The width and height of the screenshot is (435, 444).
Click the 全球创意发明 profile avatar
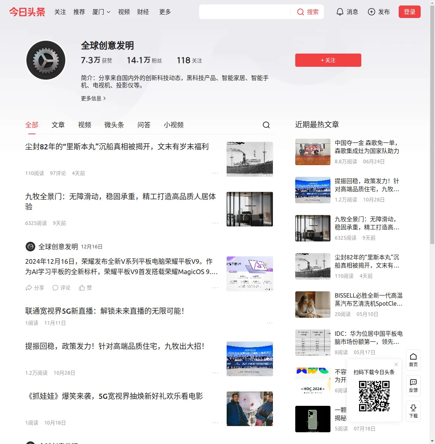(x=46, y=60)
